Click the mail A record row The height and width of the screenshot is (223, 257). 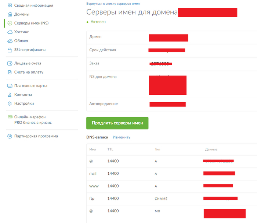pyautogui.click(x=147, y=174)
